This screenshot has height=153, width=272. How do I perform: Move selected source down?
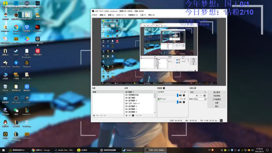point(140,116)
